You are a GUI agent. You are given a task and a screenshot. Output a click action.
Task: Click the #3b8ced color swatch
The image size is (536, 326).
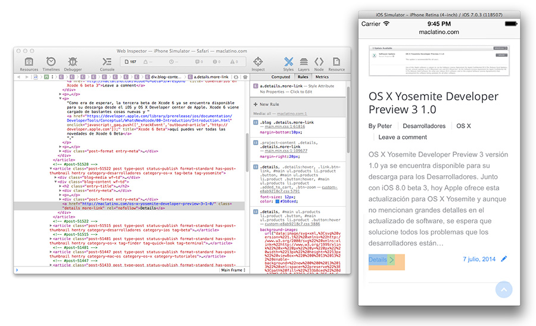point(278,201)
